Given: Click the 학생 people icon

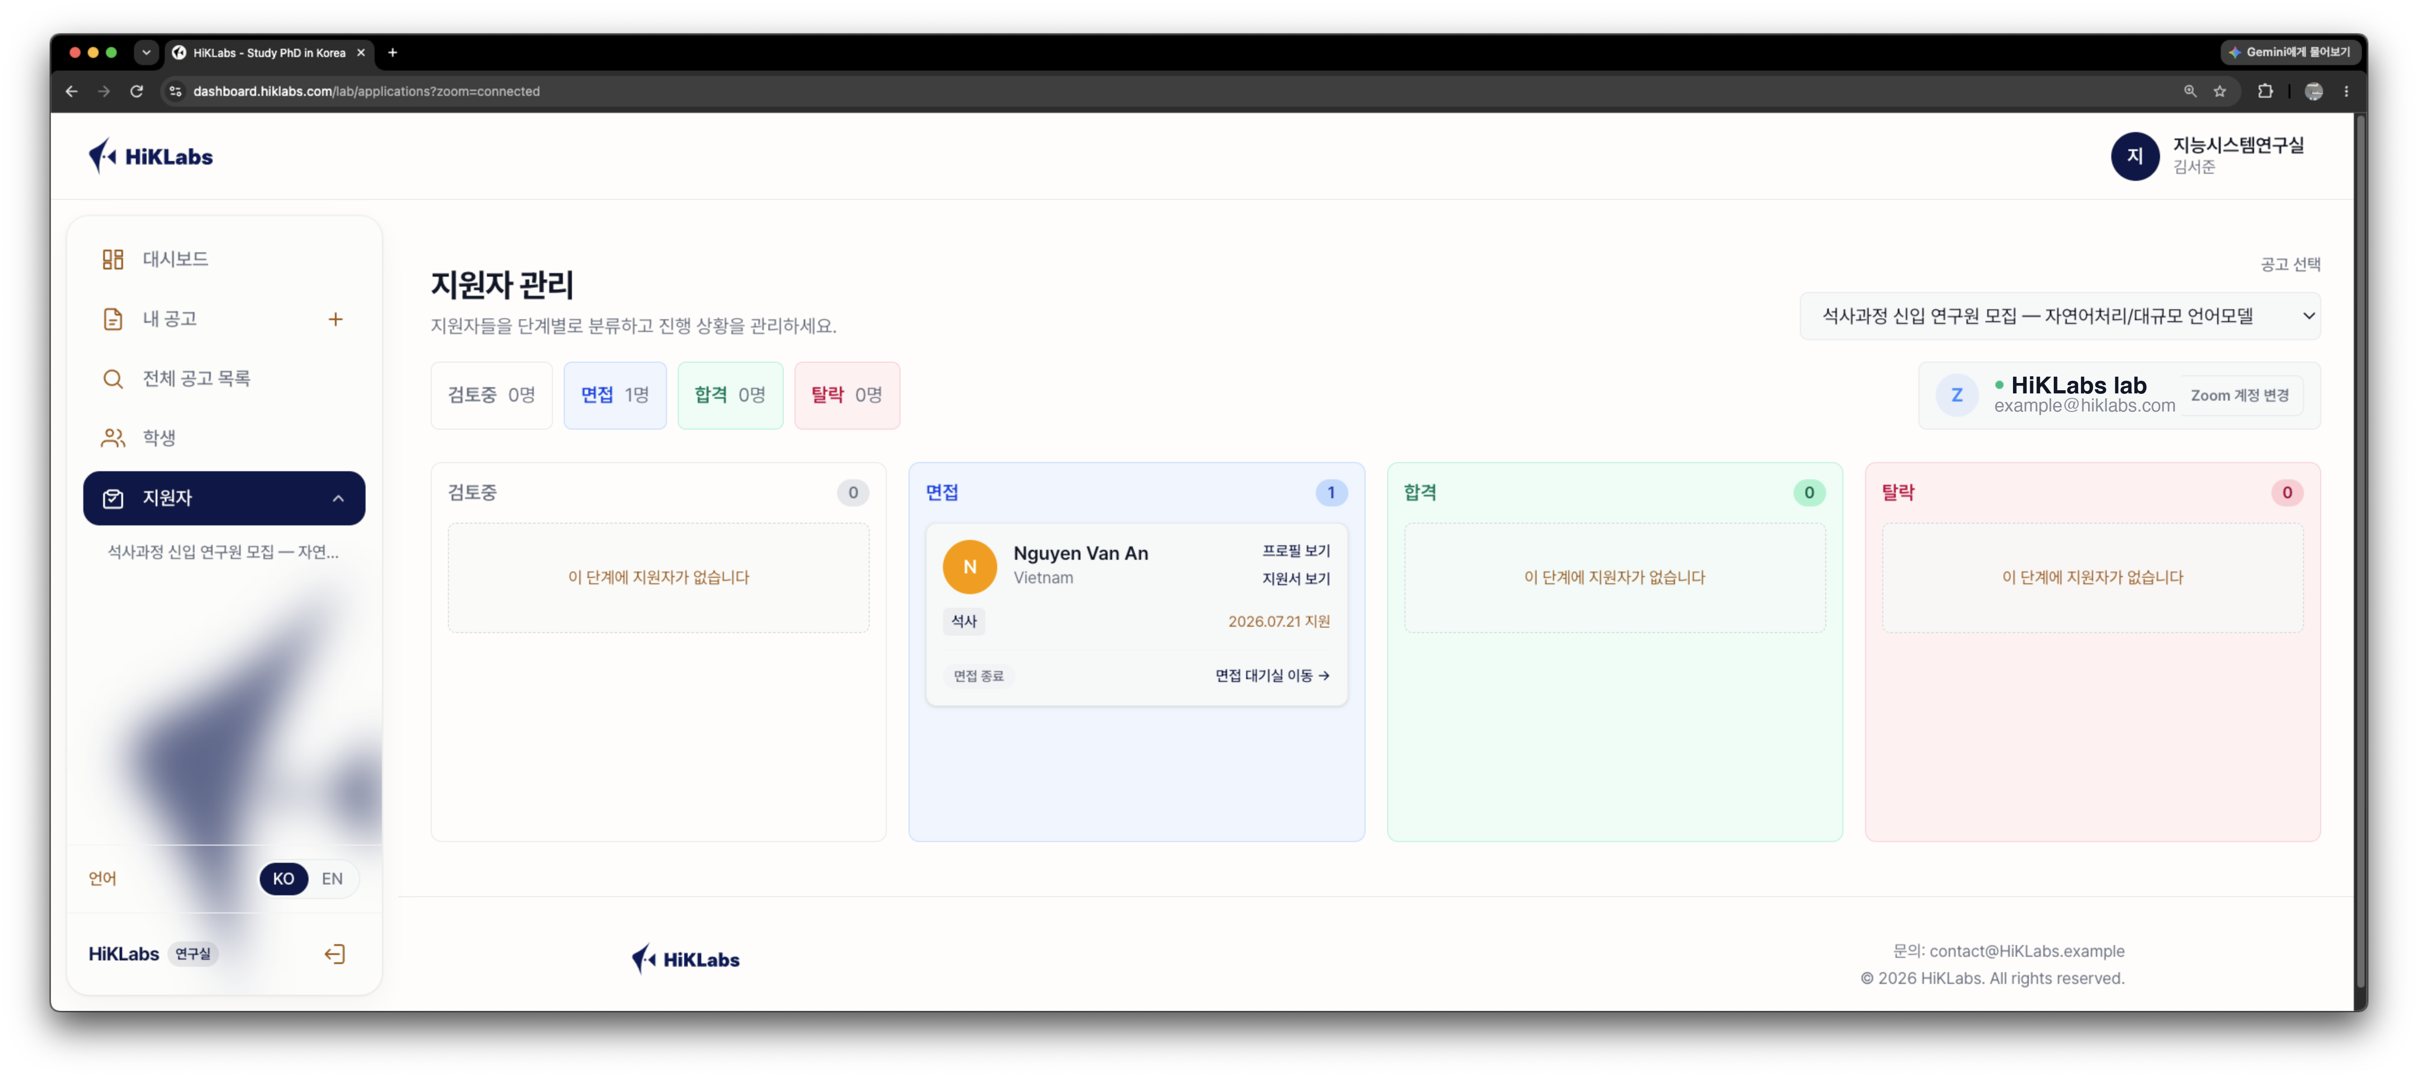Looking at the screenshot, I should pyautogui.click(x=113, y=438).
